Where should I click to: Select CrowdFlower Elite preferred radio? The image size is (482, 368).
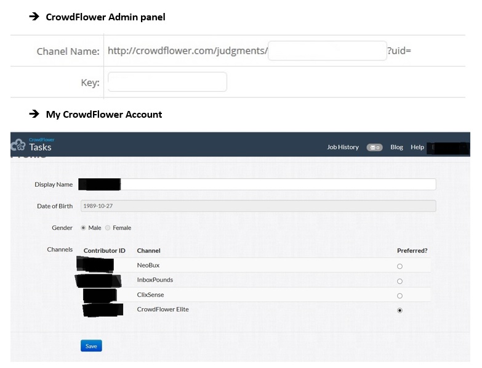tap(400, 310)
